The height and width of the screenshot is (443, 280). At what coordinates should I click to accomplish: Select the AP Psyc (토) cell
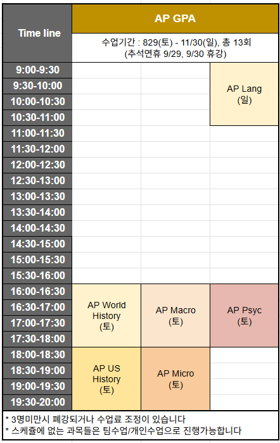click(244, 316)
